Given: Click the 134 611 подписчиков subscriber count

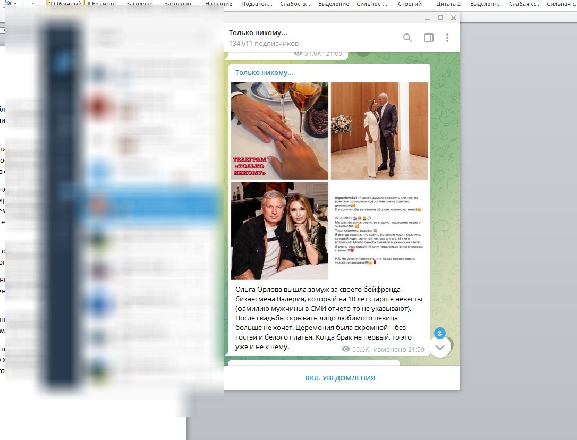Looking at the screenshot, I should 264,44.
